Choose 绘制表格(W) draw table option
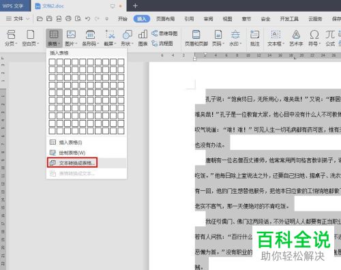 [x=87, y=153]
